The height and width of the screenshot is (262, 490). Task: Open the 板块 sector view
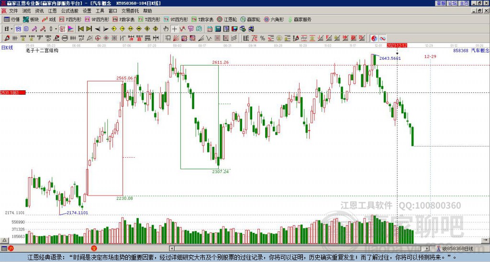click(x=31, y=19)
